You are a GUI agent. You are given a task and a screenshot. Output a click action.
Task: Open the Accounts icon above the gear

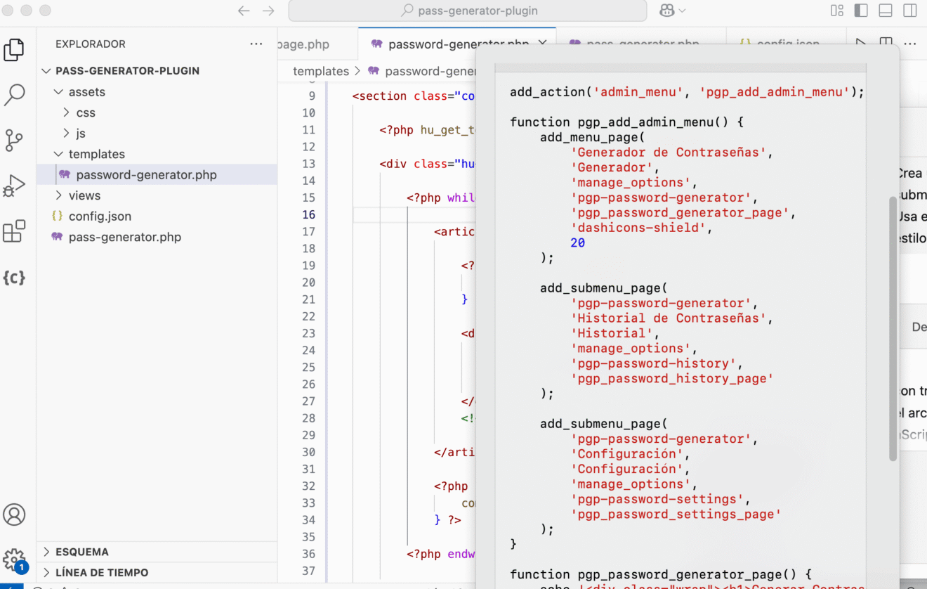pyautogui.click(x=15, y=514)
